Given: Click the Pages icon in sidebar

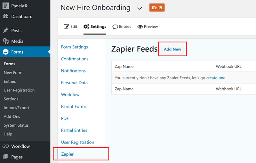Looking at the screenshot, I should click(5, 157).
